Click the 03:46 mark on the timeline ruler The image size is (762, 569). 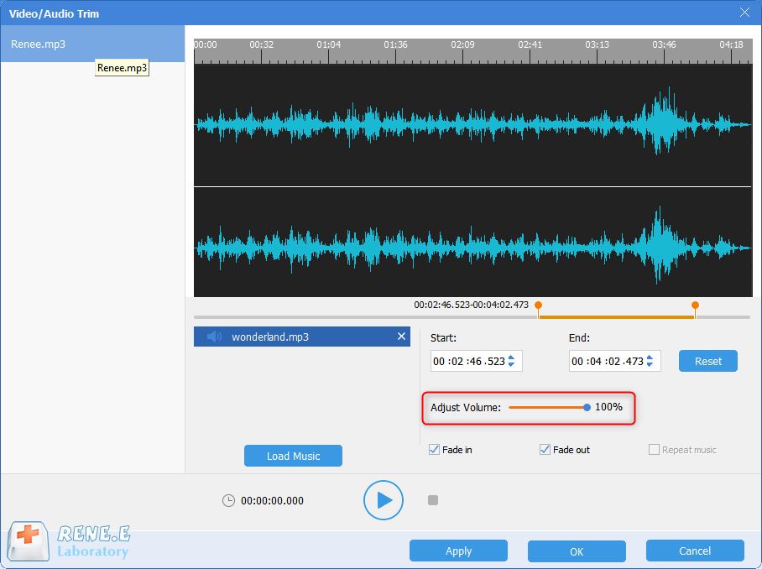click(664, 44)
